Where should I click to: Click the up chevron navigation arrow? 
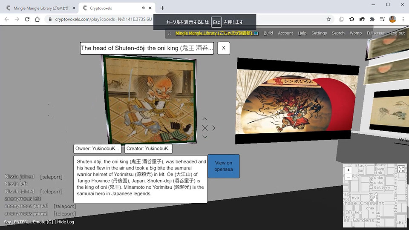pyautogui.click(x=205, y=119)
